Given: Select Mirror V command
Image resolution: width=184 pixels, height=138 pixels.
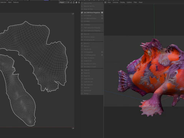Looking at the screenshot, I should (x=87, y=46).
